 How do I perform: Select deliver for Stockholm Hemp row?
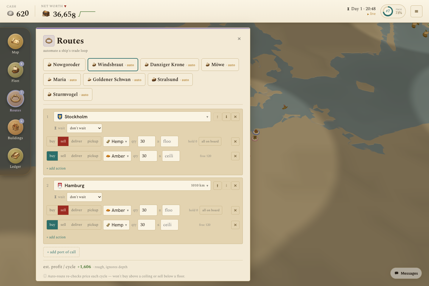click(x=77, y=142)
